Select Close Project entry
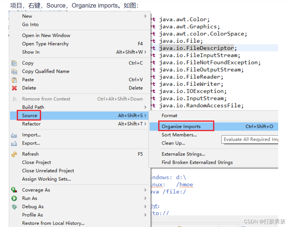 click(80, 163)
